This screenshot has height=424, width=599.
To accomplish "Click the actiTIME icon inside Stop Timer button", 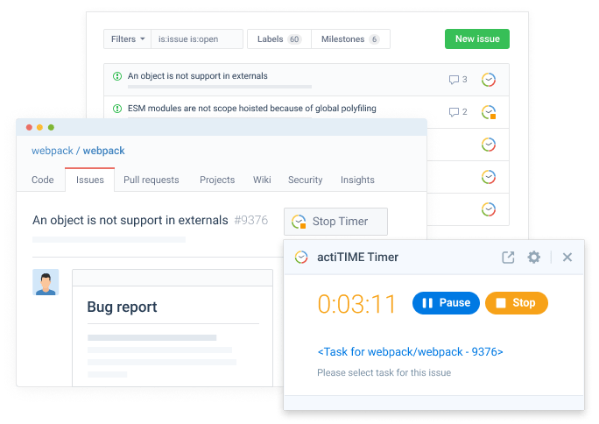I will point(299,222).
